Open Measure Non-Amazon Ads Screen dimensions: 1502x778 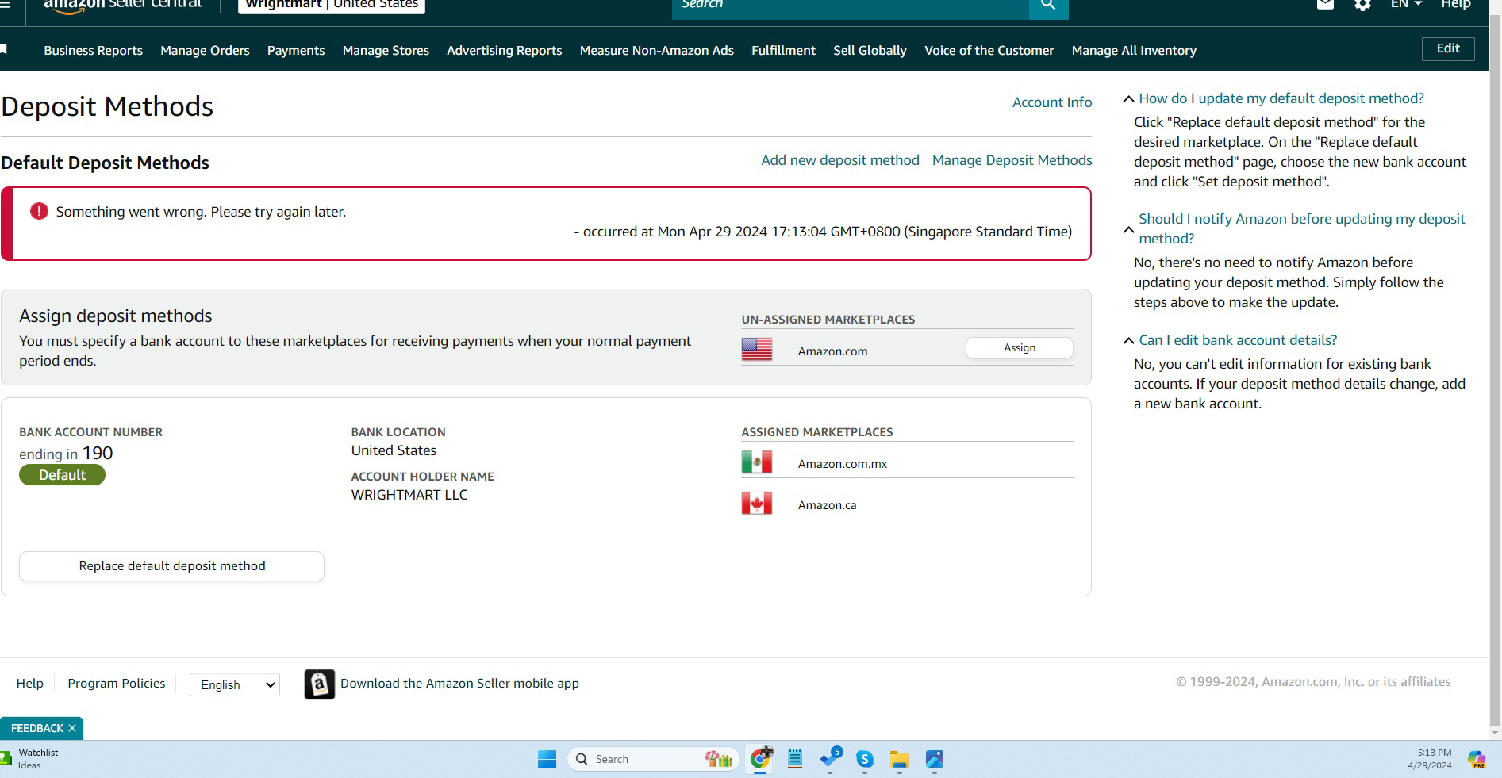click(x=657, y=50)
